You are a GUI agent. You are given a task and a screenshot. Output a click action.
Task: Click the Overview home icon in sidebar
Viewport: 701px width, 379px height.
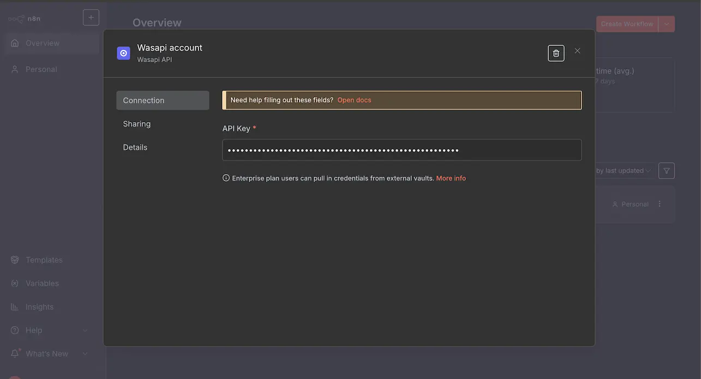click(15, 43)
